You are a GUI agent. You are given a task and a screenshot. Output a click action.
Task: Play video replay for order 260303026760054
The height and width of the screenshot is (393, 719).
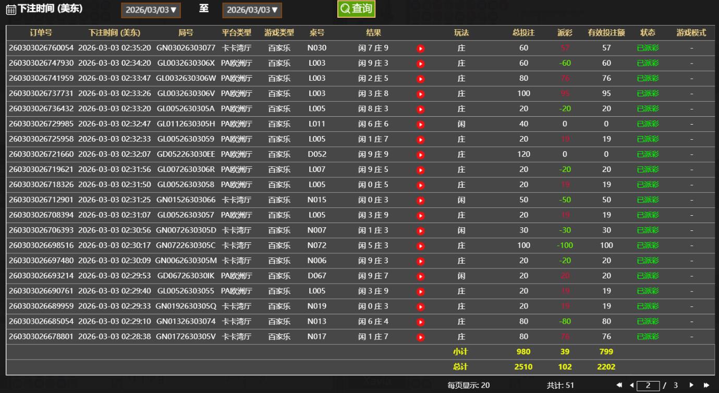pos(420,48)
